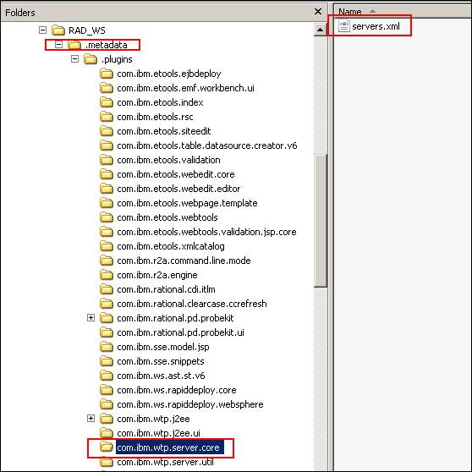472x472 pixels.
Task: Expand the com.ibm.rational.pd.probekit folder
Action: point(91,317)
